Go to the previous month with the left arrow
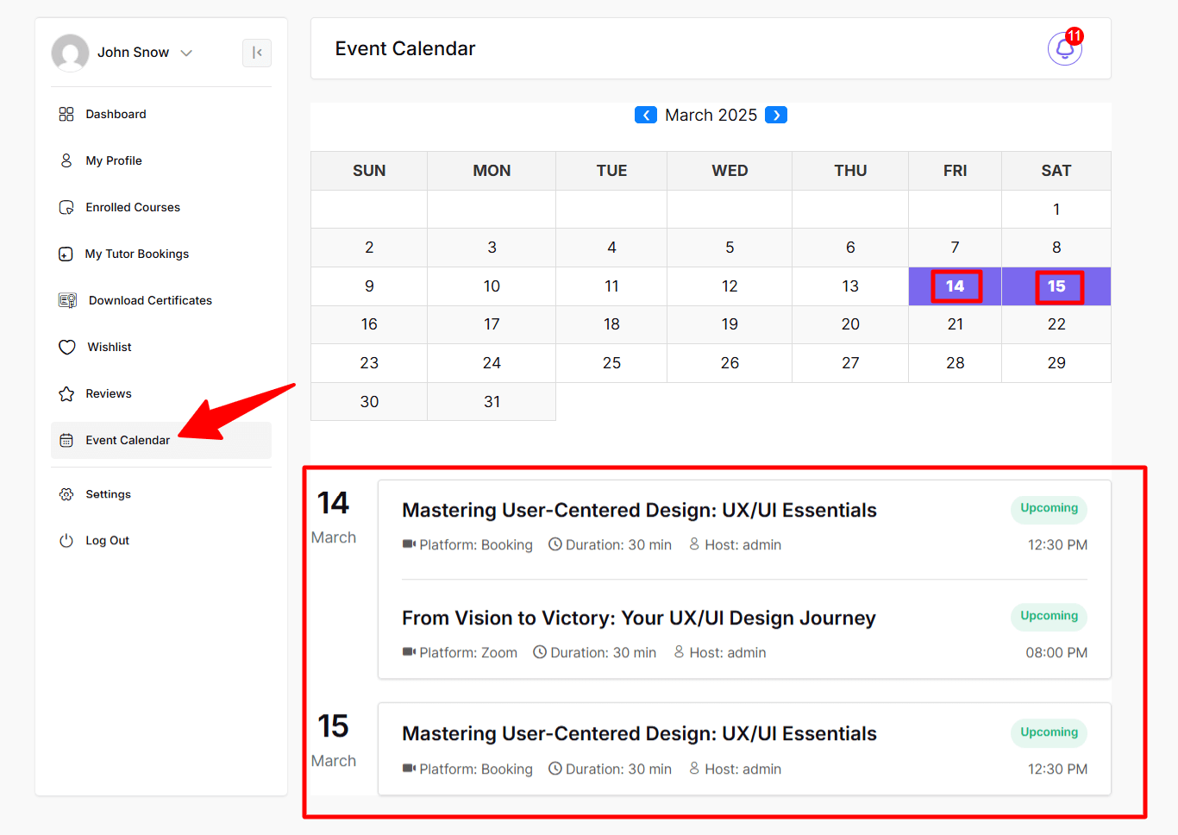Image resolution: width=1178 pixels, height=835 pixels. 646,115
